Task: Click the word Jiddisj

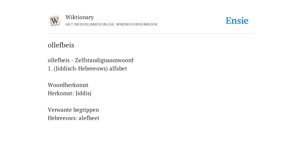Action: 83,93
